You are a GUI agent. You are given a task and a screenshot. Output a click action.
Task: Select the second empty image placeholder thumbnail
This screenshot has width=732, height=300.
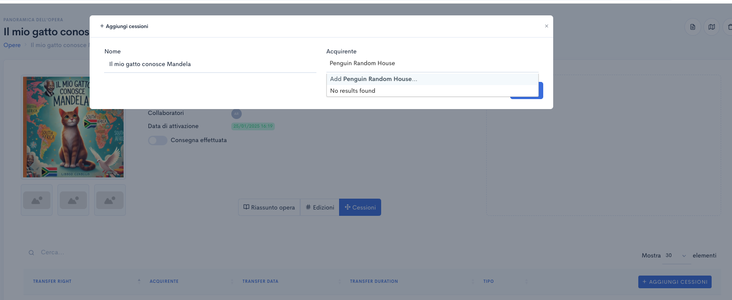73,200
